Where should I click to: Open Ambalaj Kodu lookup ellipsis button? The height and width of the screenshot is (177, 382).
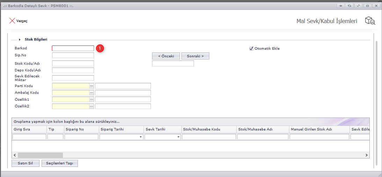[x=92, y=93]
